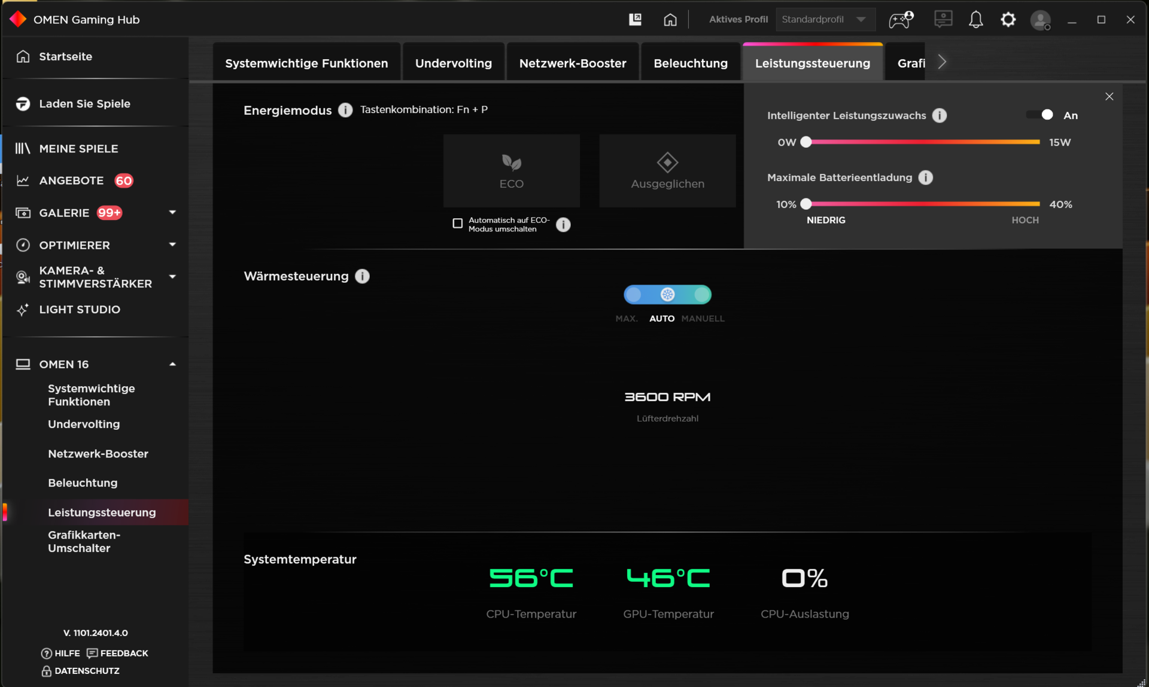Open the Aktives Profil Standardprofil dropdown
Viewport: 1149px width, 687px height.
point(825,20)
